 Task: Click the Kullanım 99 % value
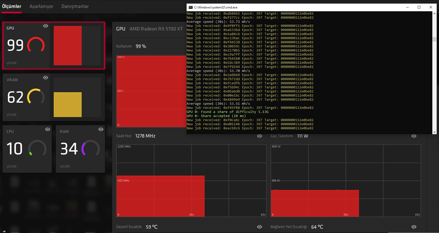pos(141,46)
